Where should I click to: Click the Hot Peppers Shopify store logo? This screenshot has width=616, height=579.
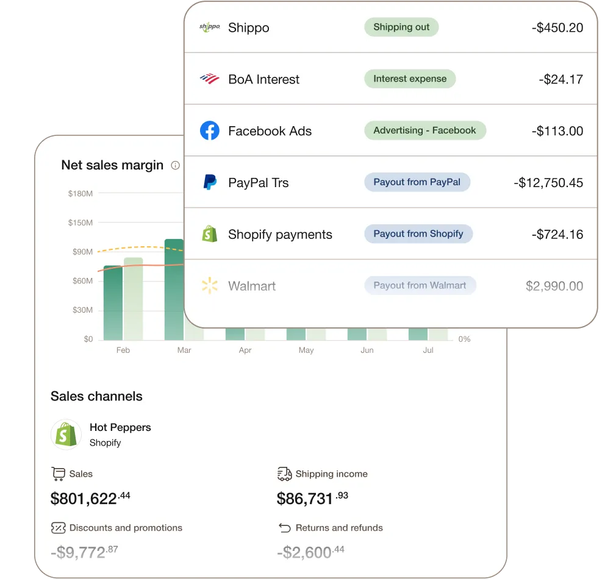[66, 435]
